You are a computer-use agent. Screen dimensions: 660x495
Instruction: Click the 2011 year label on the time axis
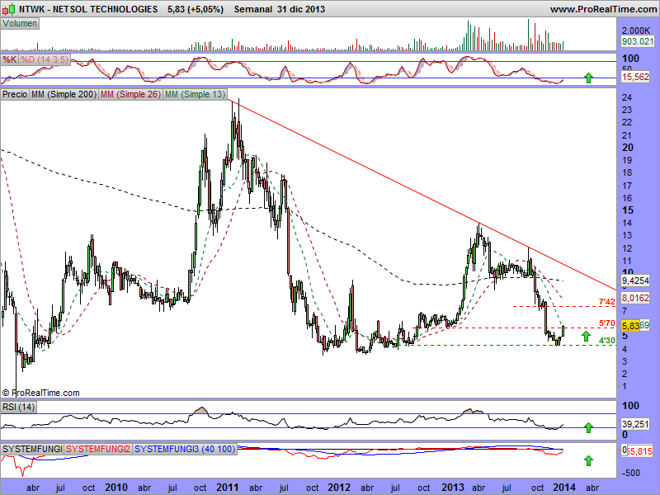pos(228,488)
